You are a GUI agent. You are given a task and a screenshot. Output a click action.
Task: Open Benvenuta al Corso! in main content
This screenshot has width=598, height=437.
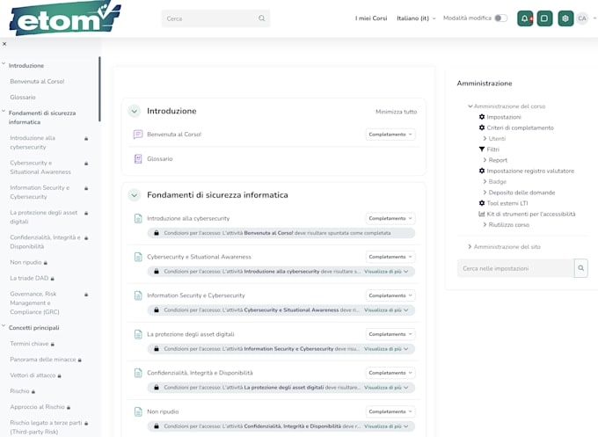click(174, 135)
